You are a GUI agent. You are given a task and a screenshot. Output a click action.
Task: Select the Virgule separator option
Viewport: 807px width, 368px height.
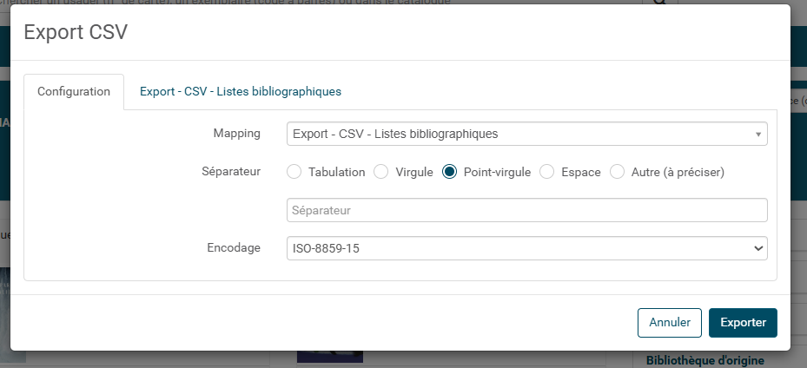pos(380,172)
